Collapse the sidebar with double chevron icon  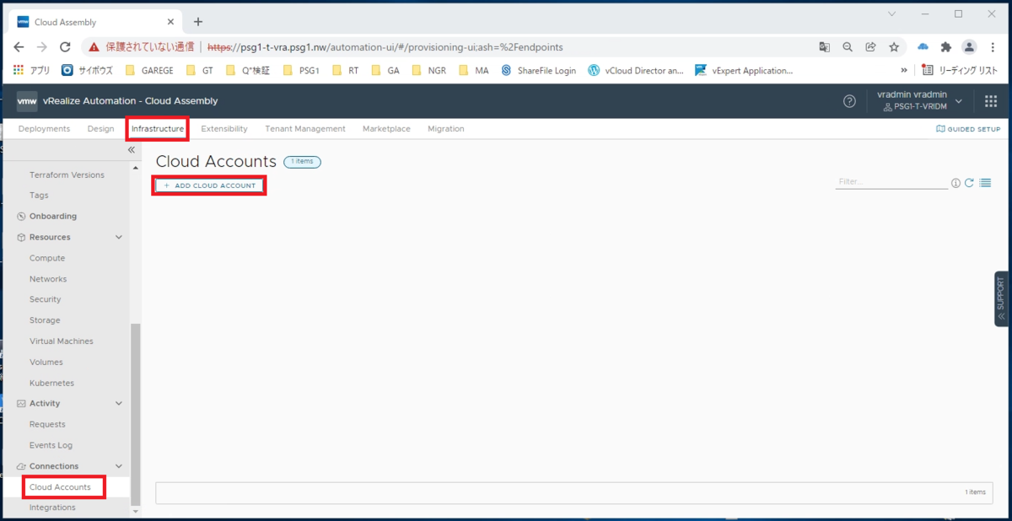(132, 150)
